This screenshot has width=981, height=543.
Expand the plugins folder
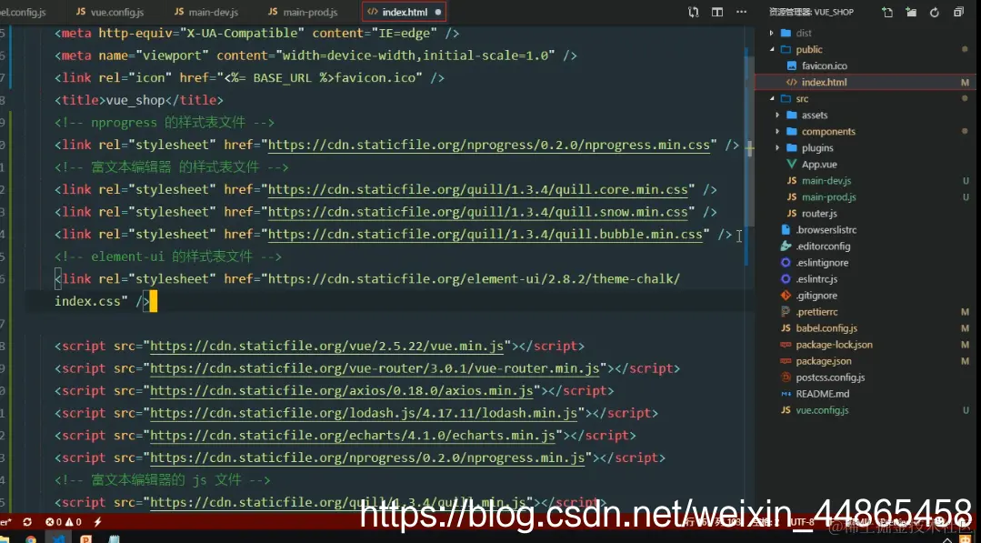pos(817,147)
